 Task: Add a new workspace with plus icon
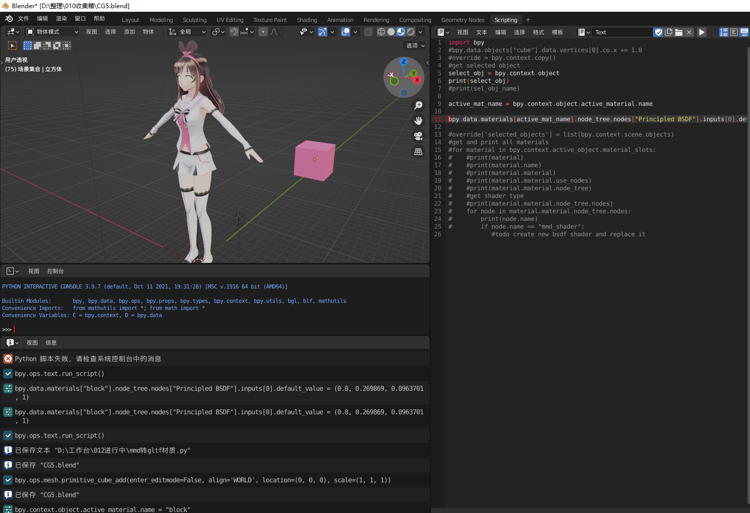(528, 20)
